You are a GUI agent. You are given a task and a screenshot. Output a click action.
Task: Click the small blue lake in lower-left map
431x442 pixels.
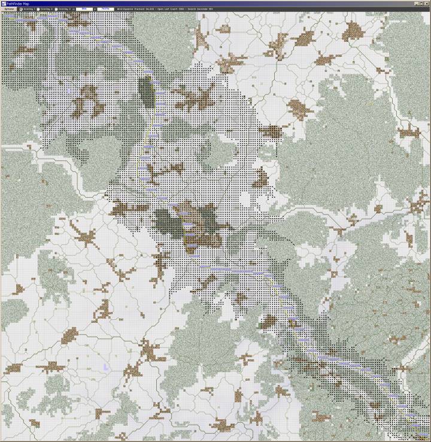pyautogui.click(x=106, y=367)
